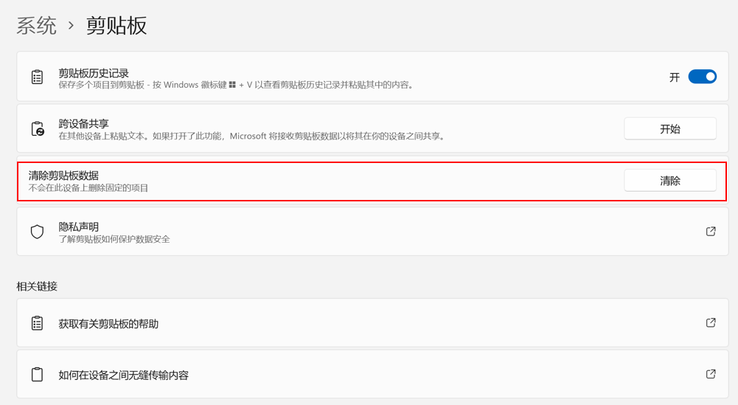Open 获取有关剪贴板的帮助 help link
This screenshot has width=738, height=405.
108,324
